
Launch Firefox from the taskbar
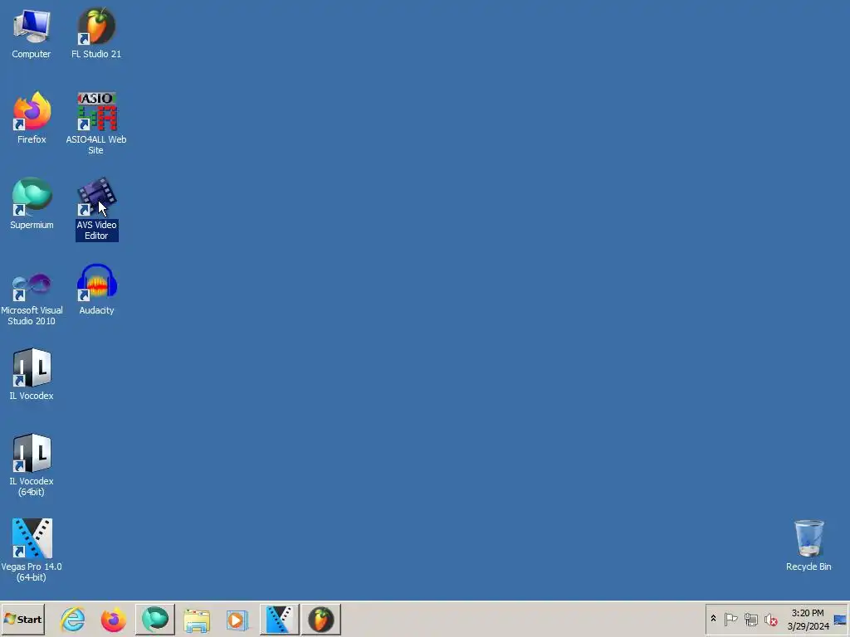coord(113,619)
